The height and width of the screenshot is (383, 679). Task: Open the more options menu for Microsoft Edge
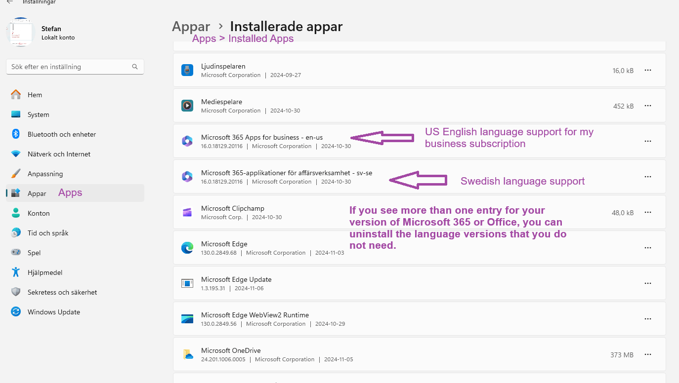point(648,248)
